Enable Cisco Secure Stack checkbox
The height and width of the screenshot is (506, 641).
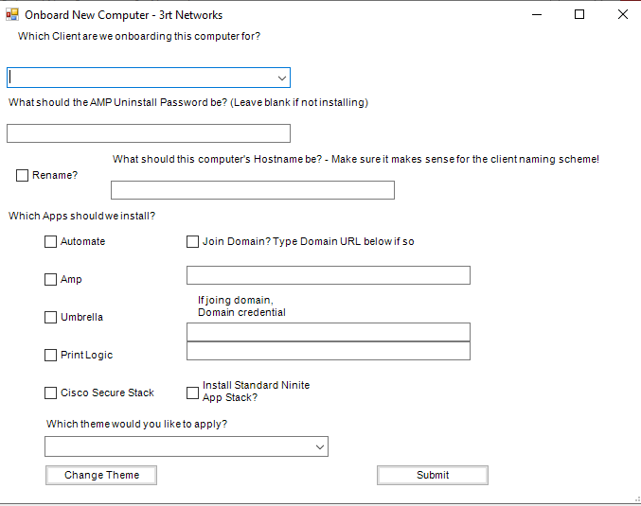(51, 393)
